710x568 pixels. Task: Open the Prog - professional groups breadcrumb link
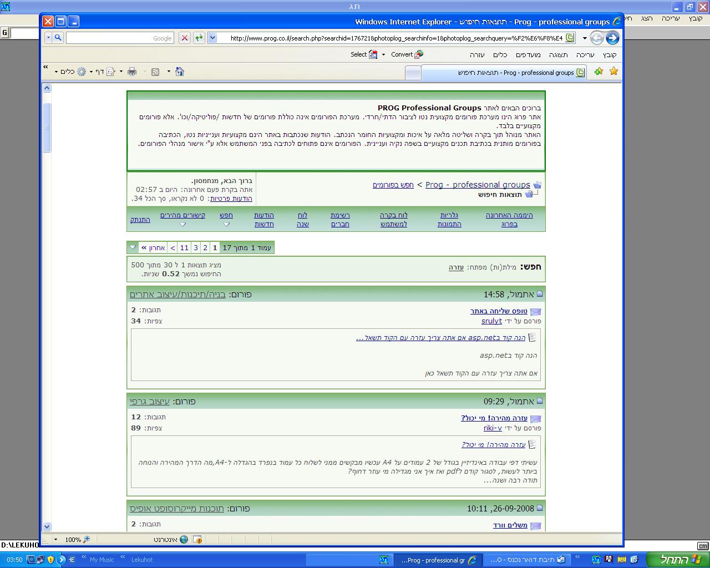coord(478,185)
